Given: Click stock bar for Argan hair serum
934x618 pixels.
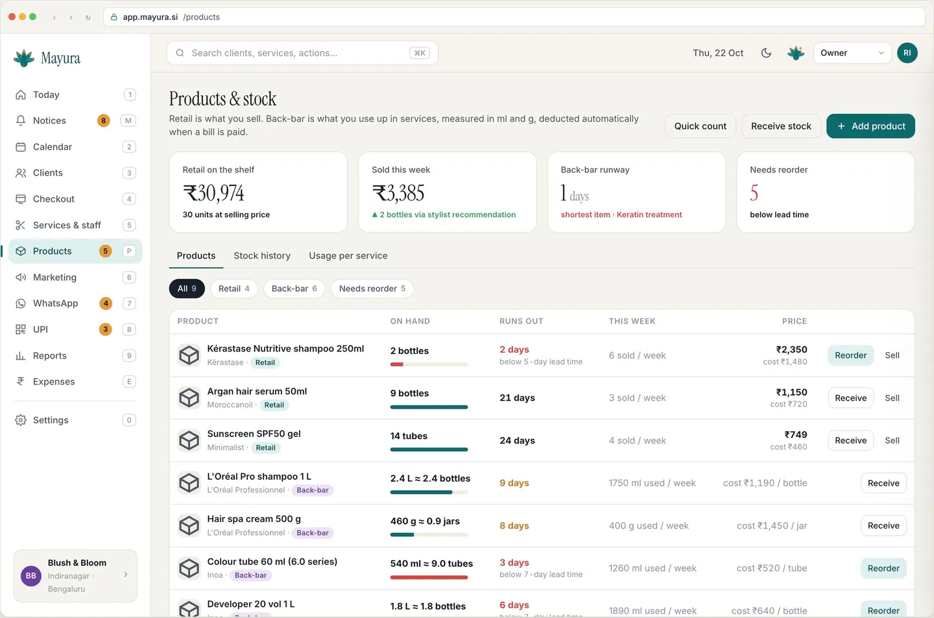Looking at the screenshot, I should (429, 407).
